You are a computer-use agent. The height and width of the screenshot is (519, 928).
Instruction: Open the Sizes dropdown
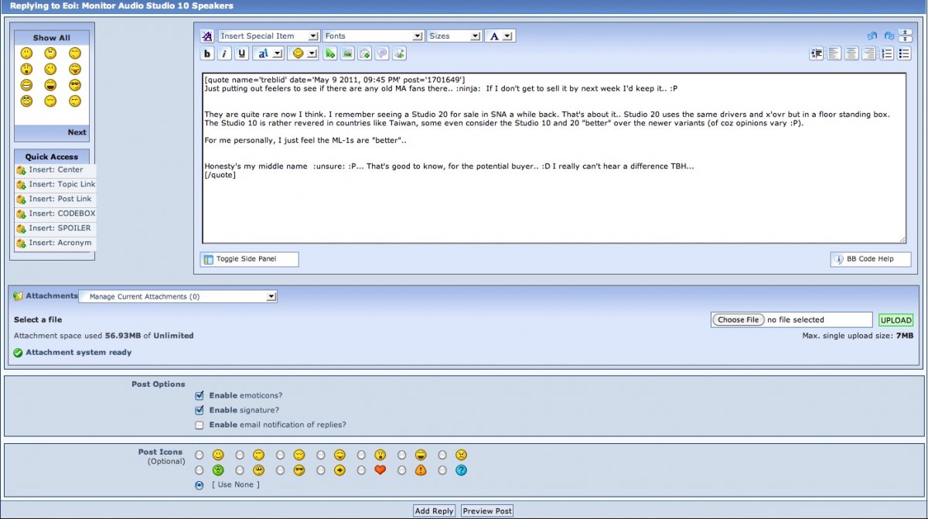454,36
